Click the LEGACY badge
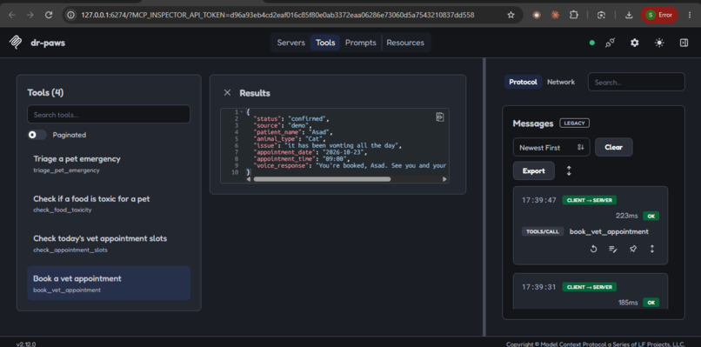This screenshot has width=701, height=347. coord(575,123)
